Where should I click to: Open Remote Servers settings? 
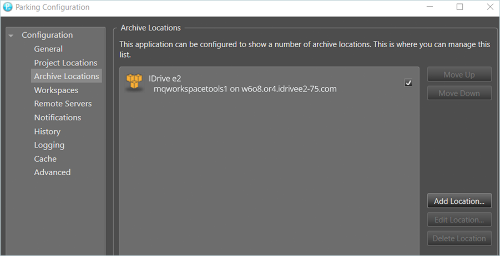click(x=63, y=104)
